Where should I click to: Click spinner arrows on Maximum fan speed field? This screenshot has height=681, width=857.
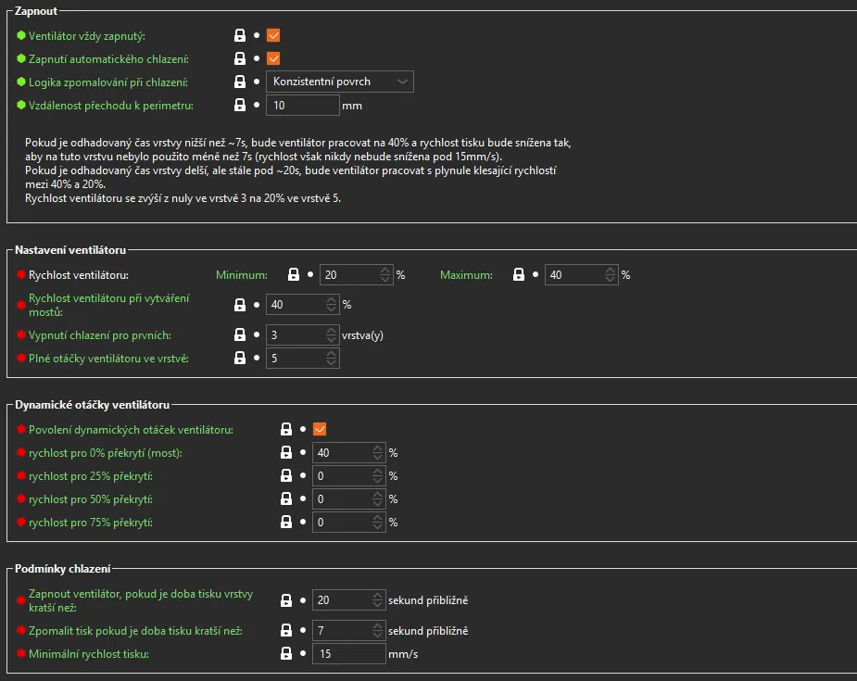coord(610,275)
